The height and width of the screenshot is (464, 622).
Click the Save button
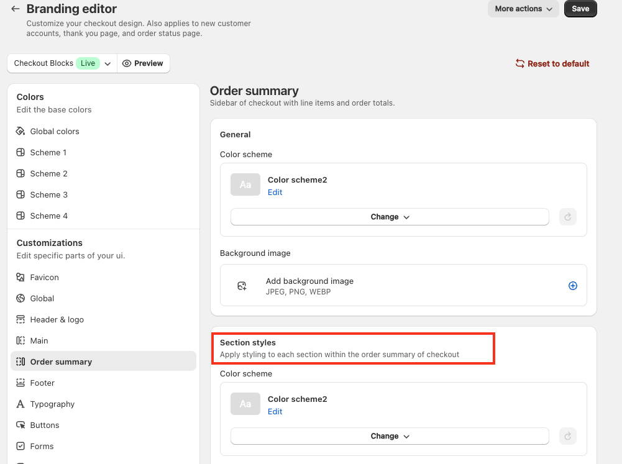point(580,9)
